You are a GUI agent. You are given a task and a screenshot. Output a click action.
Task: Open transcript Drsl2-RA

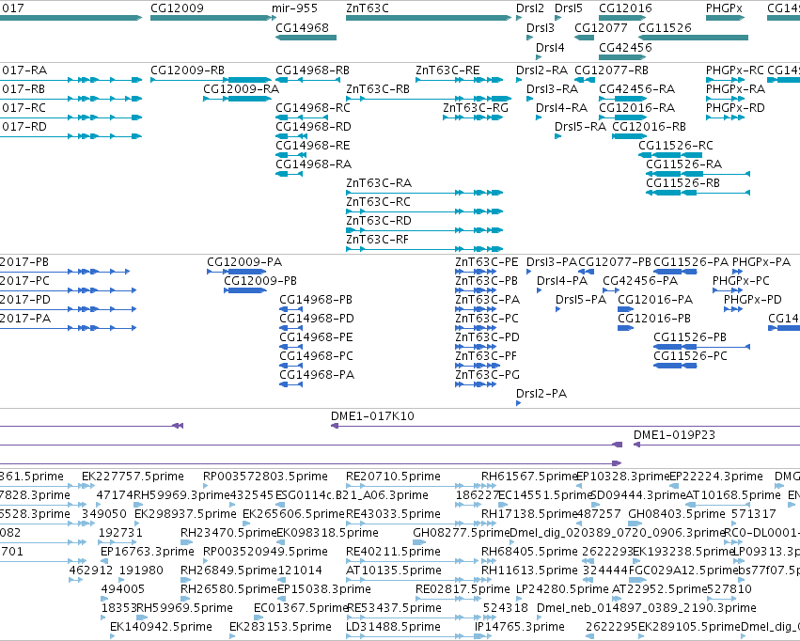point(541,70)
